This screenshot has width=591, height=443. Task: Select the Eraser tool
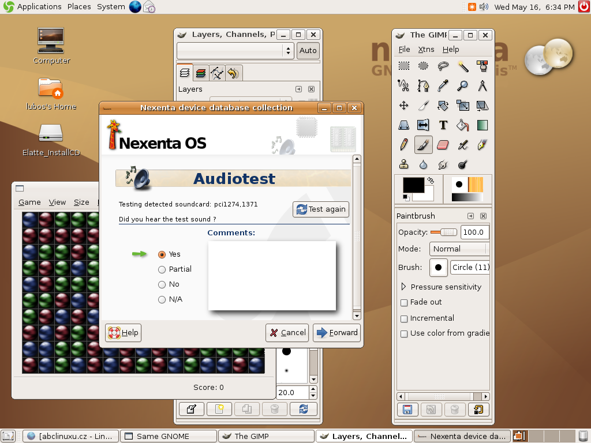pyautogui.click(x=443, y=145)
